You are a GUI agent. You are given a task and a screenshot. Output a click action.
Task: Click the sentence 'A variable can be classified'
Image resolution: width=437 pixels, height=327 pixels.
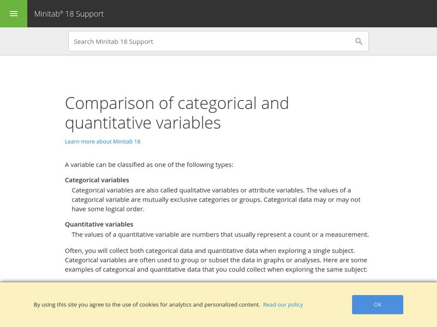149,165
